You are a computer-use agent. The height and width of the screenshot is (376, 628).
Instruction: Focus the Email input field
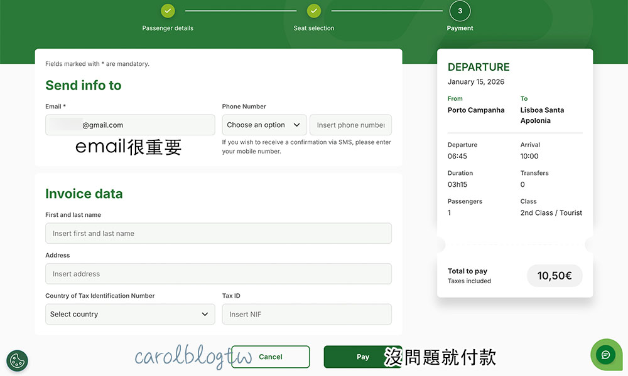[x=130, y=125]
